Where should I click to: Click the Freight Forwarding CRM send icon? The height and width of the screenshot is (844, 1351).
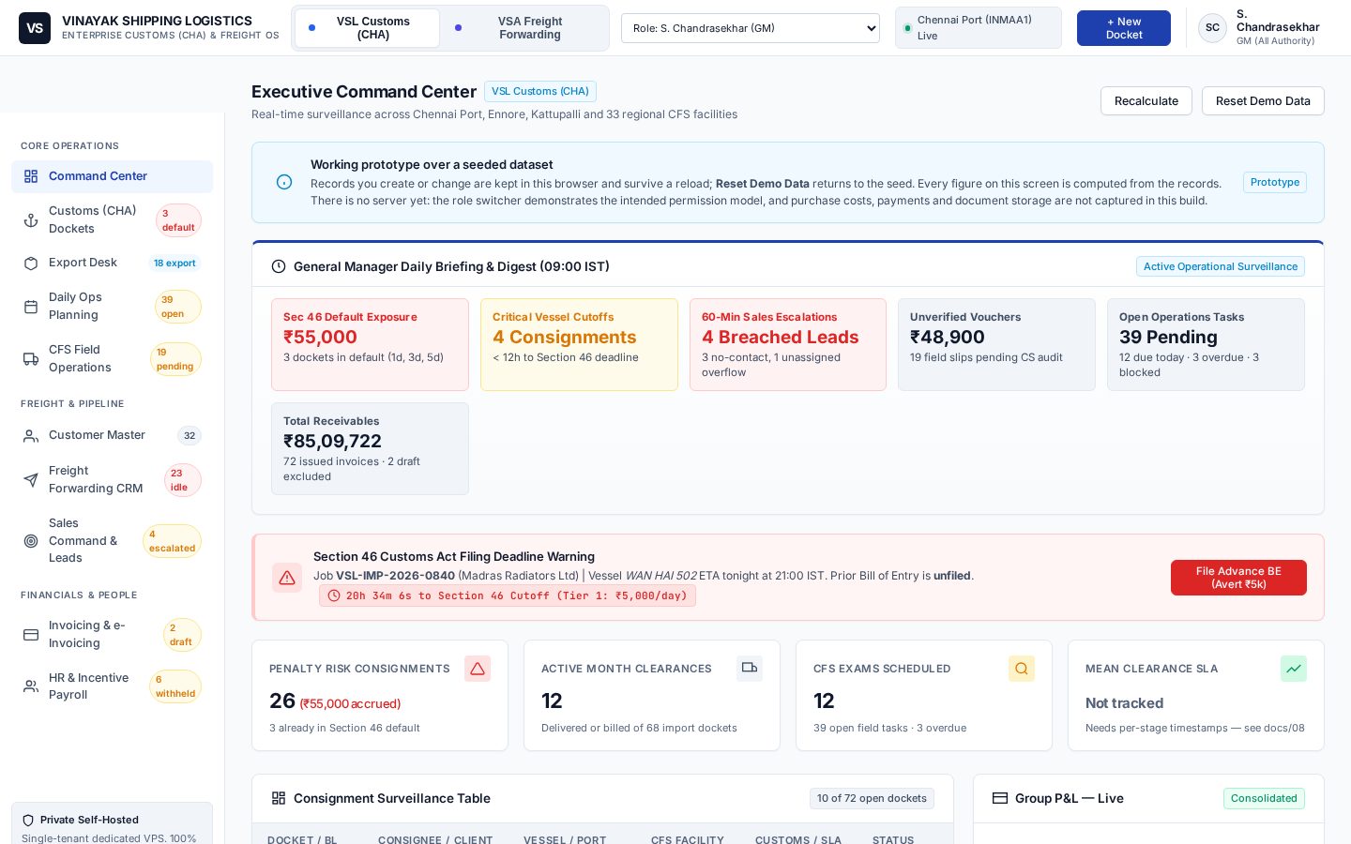pos(31,480)
